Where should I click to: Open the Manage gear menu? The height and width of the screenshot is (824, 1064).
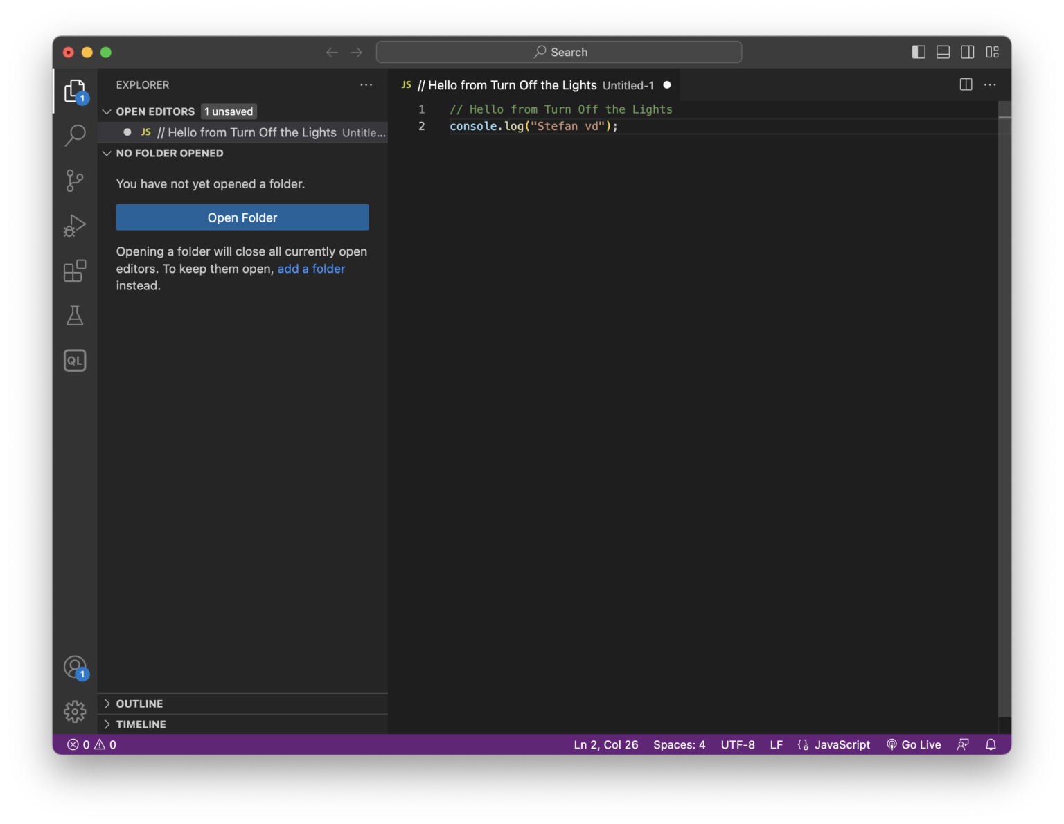pyautogui.click(x=75, y=711)
